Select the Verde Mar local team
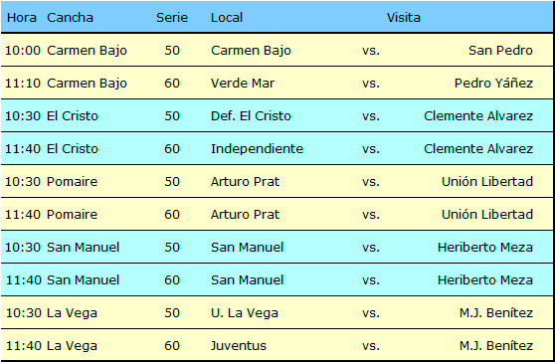This screenshot has width=555, height=362. [x=243, y=84]
